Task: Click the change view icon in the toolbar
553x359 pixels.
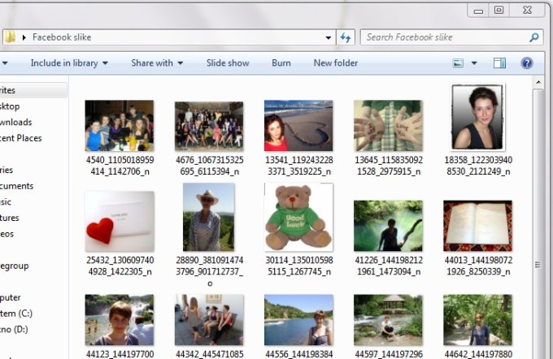Action: point(458,63)
